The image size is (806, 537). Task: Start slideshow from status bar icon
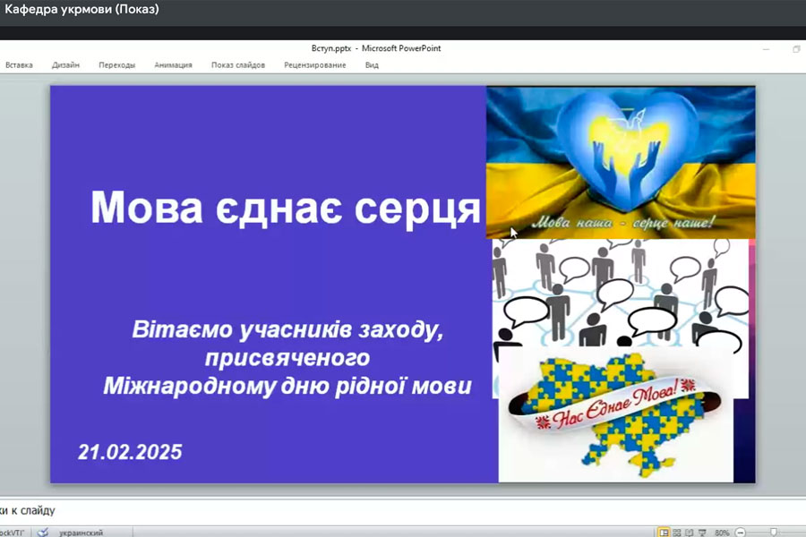pyautogui.click(x=702, y=532)
